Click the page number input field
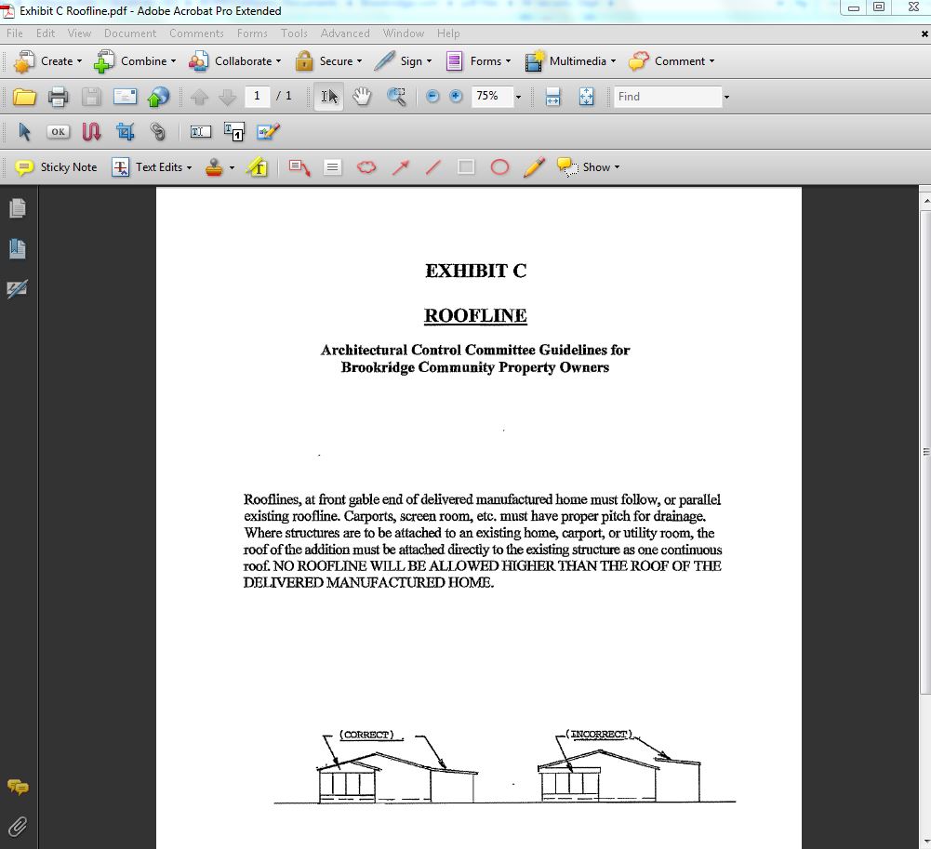This screenshot has height=849, width=931. (x=257, y=96)
